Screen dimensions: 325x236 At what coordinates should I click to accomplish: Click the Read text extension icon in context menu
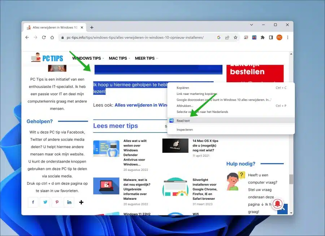[172, 121]
